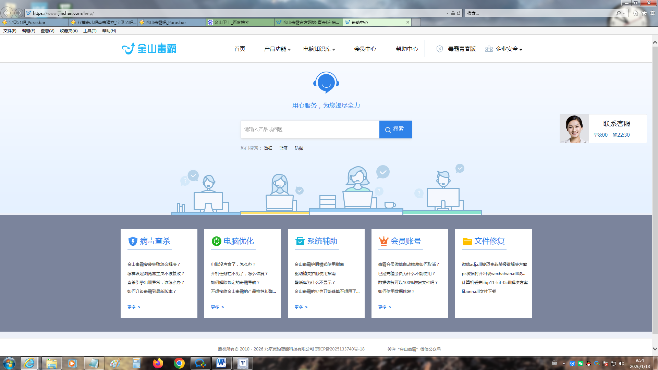
Task: Open the 工具(T) menu
Action: (x=90, y=31)
